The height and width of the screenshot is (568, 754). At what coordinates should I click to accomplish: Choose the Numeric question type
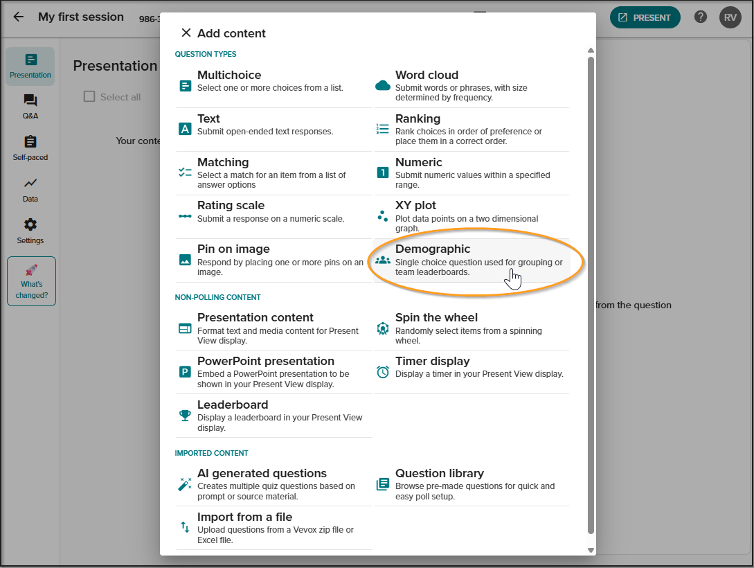472,173
